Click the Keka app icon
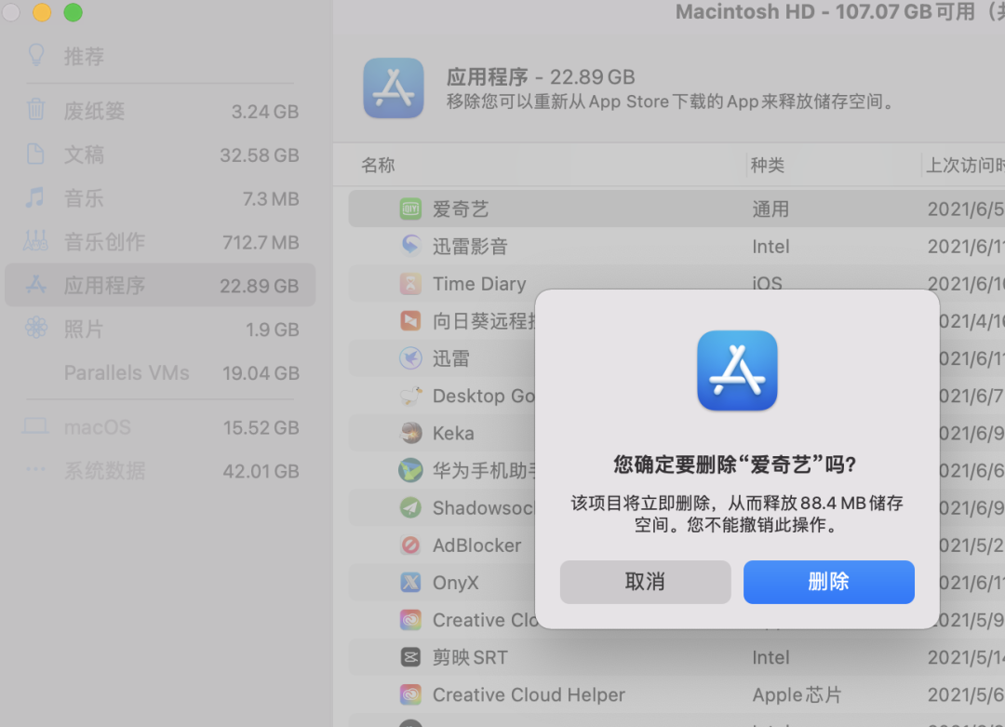 coord(410,433)
